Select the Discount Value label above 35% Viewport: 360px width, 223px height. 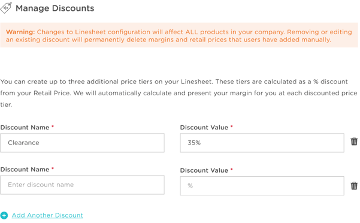pyautogui.click(x=204, y=128)
